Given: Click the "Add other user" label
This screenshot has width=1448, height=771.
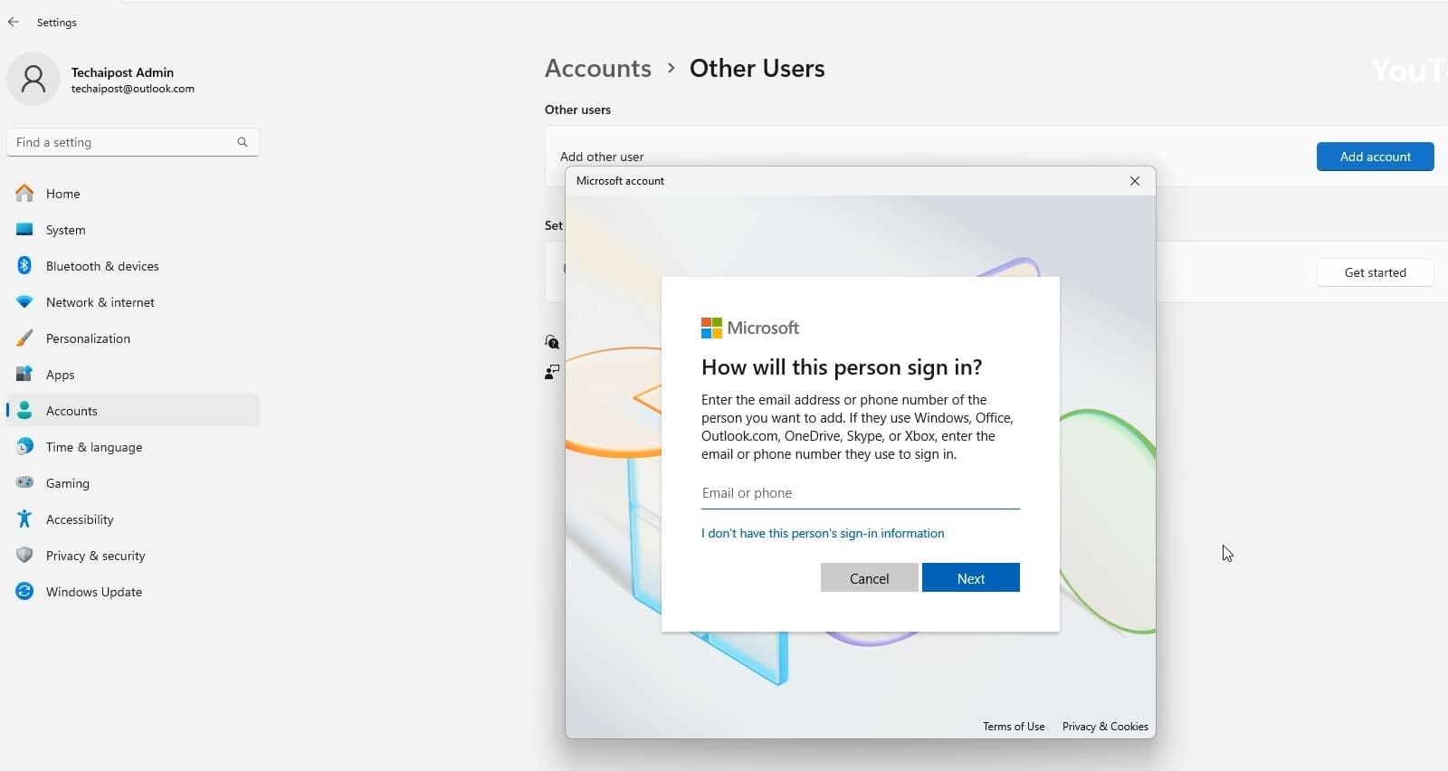Looking at the screenshot, I should [x=602, y=157].
